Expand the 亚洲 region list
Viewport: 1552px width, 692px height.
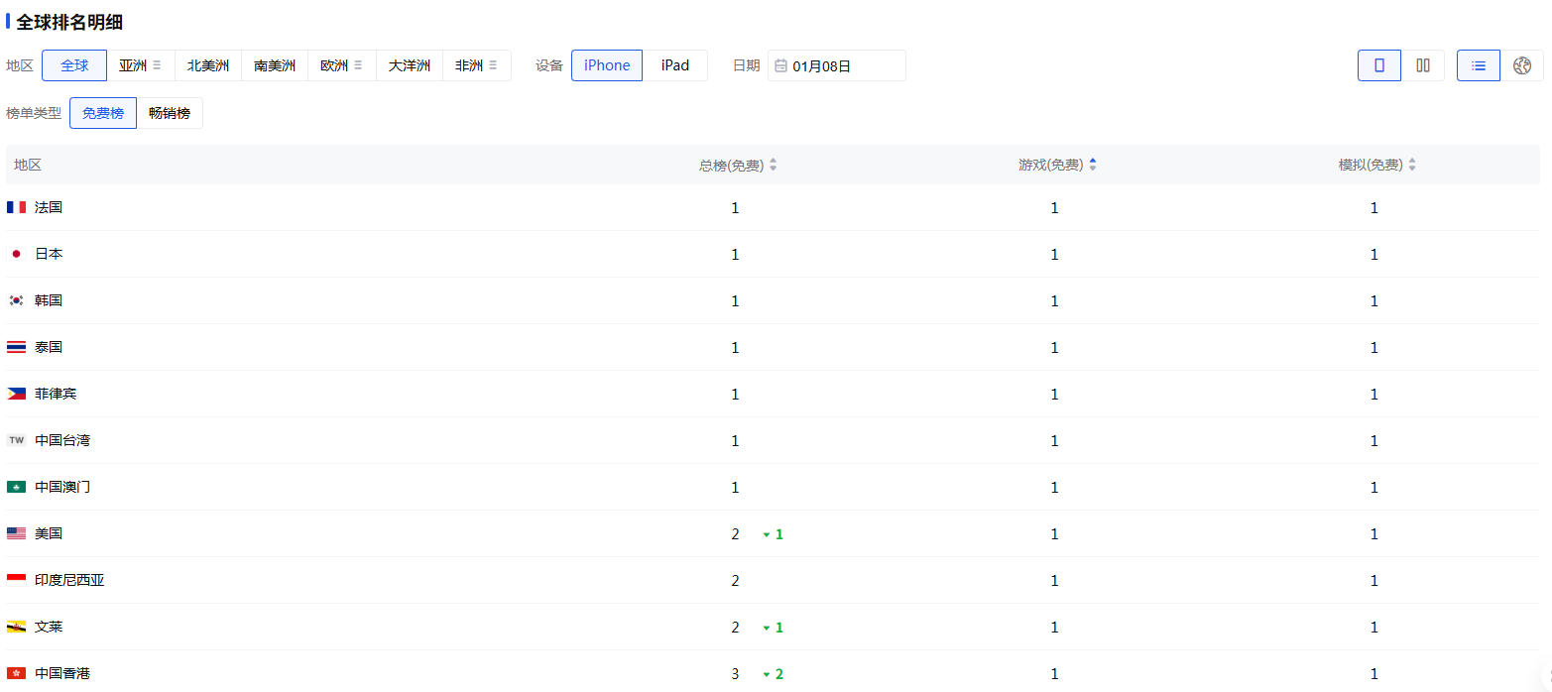[x=157, y=65]
